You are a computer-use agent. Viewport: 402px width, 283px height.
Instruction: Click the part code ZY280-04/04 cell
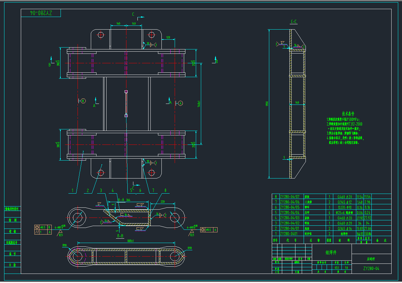coord(291,212)
